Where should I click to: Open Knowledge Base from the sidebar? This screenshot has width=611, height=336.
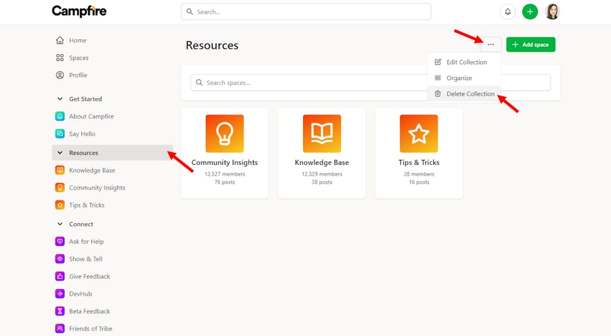pyautogui.click(x=92, y=170)
